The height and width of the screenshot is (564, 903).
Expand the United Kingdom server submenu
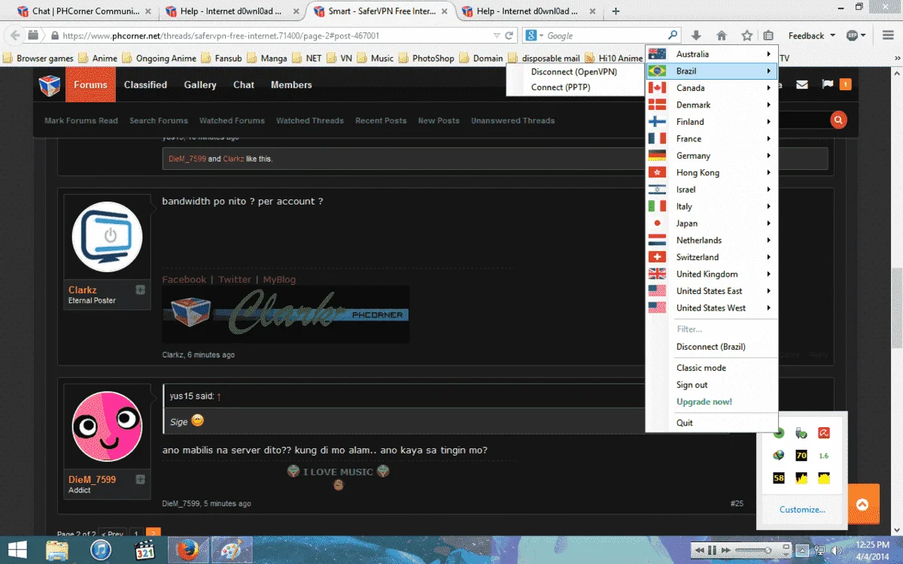pos(711,274)
